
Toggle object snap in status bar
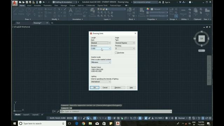[109, 118]
